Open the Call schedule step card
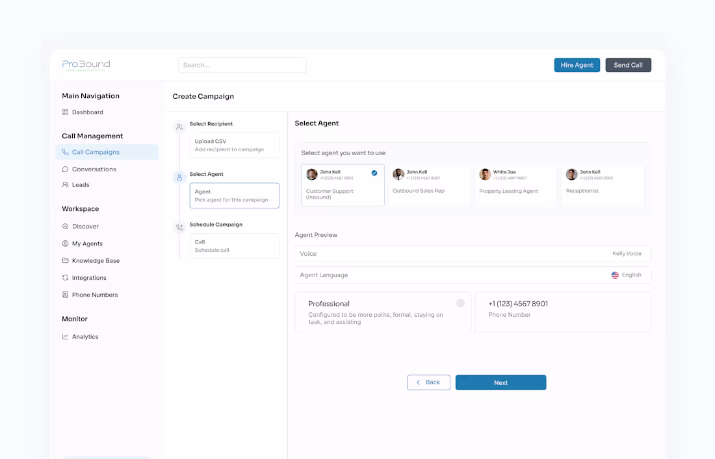This screenshot has height=459, width=715. 235,246
